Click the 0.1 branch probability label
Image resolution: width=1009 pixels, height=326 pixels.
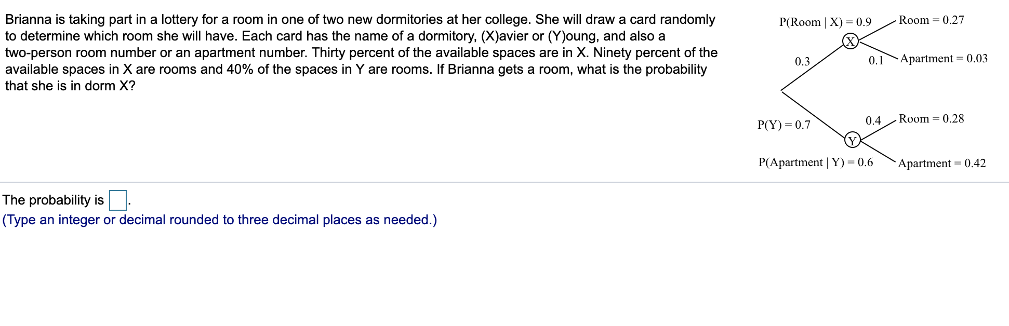coord(876,61)
